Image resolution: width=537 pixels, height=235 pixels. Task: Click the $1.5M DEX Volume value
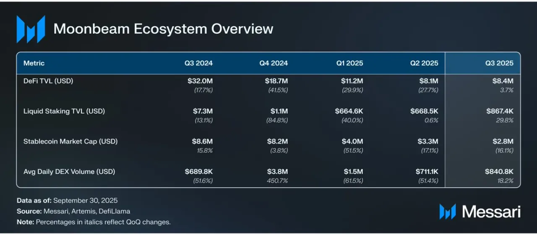(353, 172)
